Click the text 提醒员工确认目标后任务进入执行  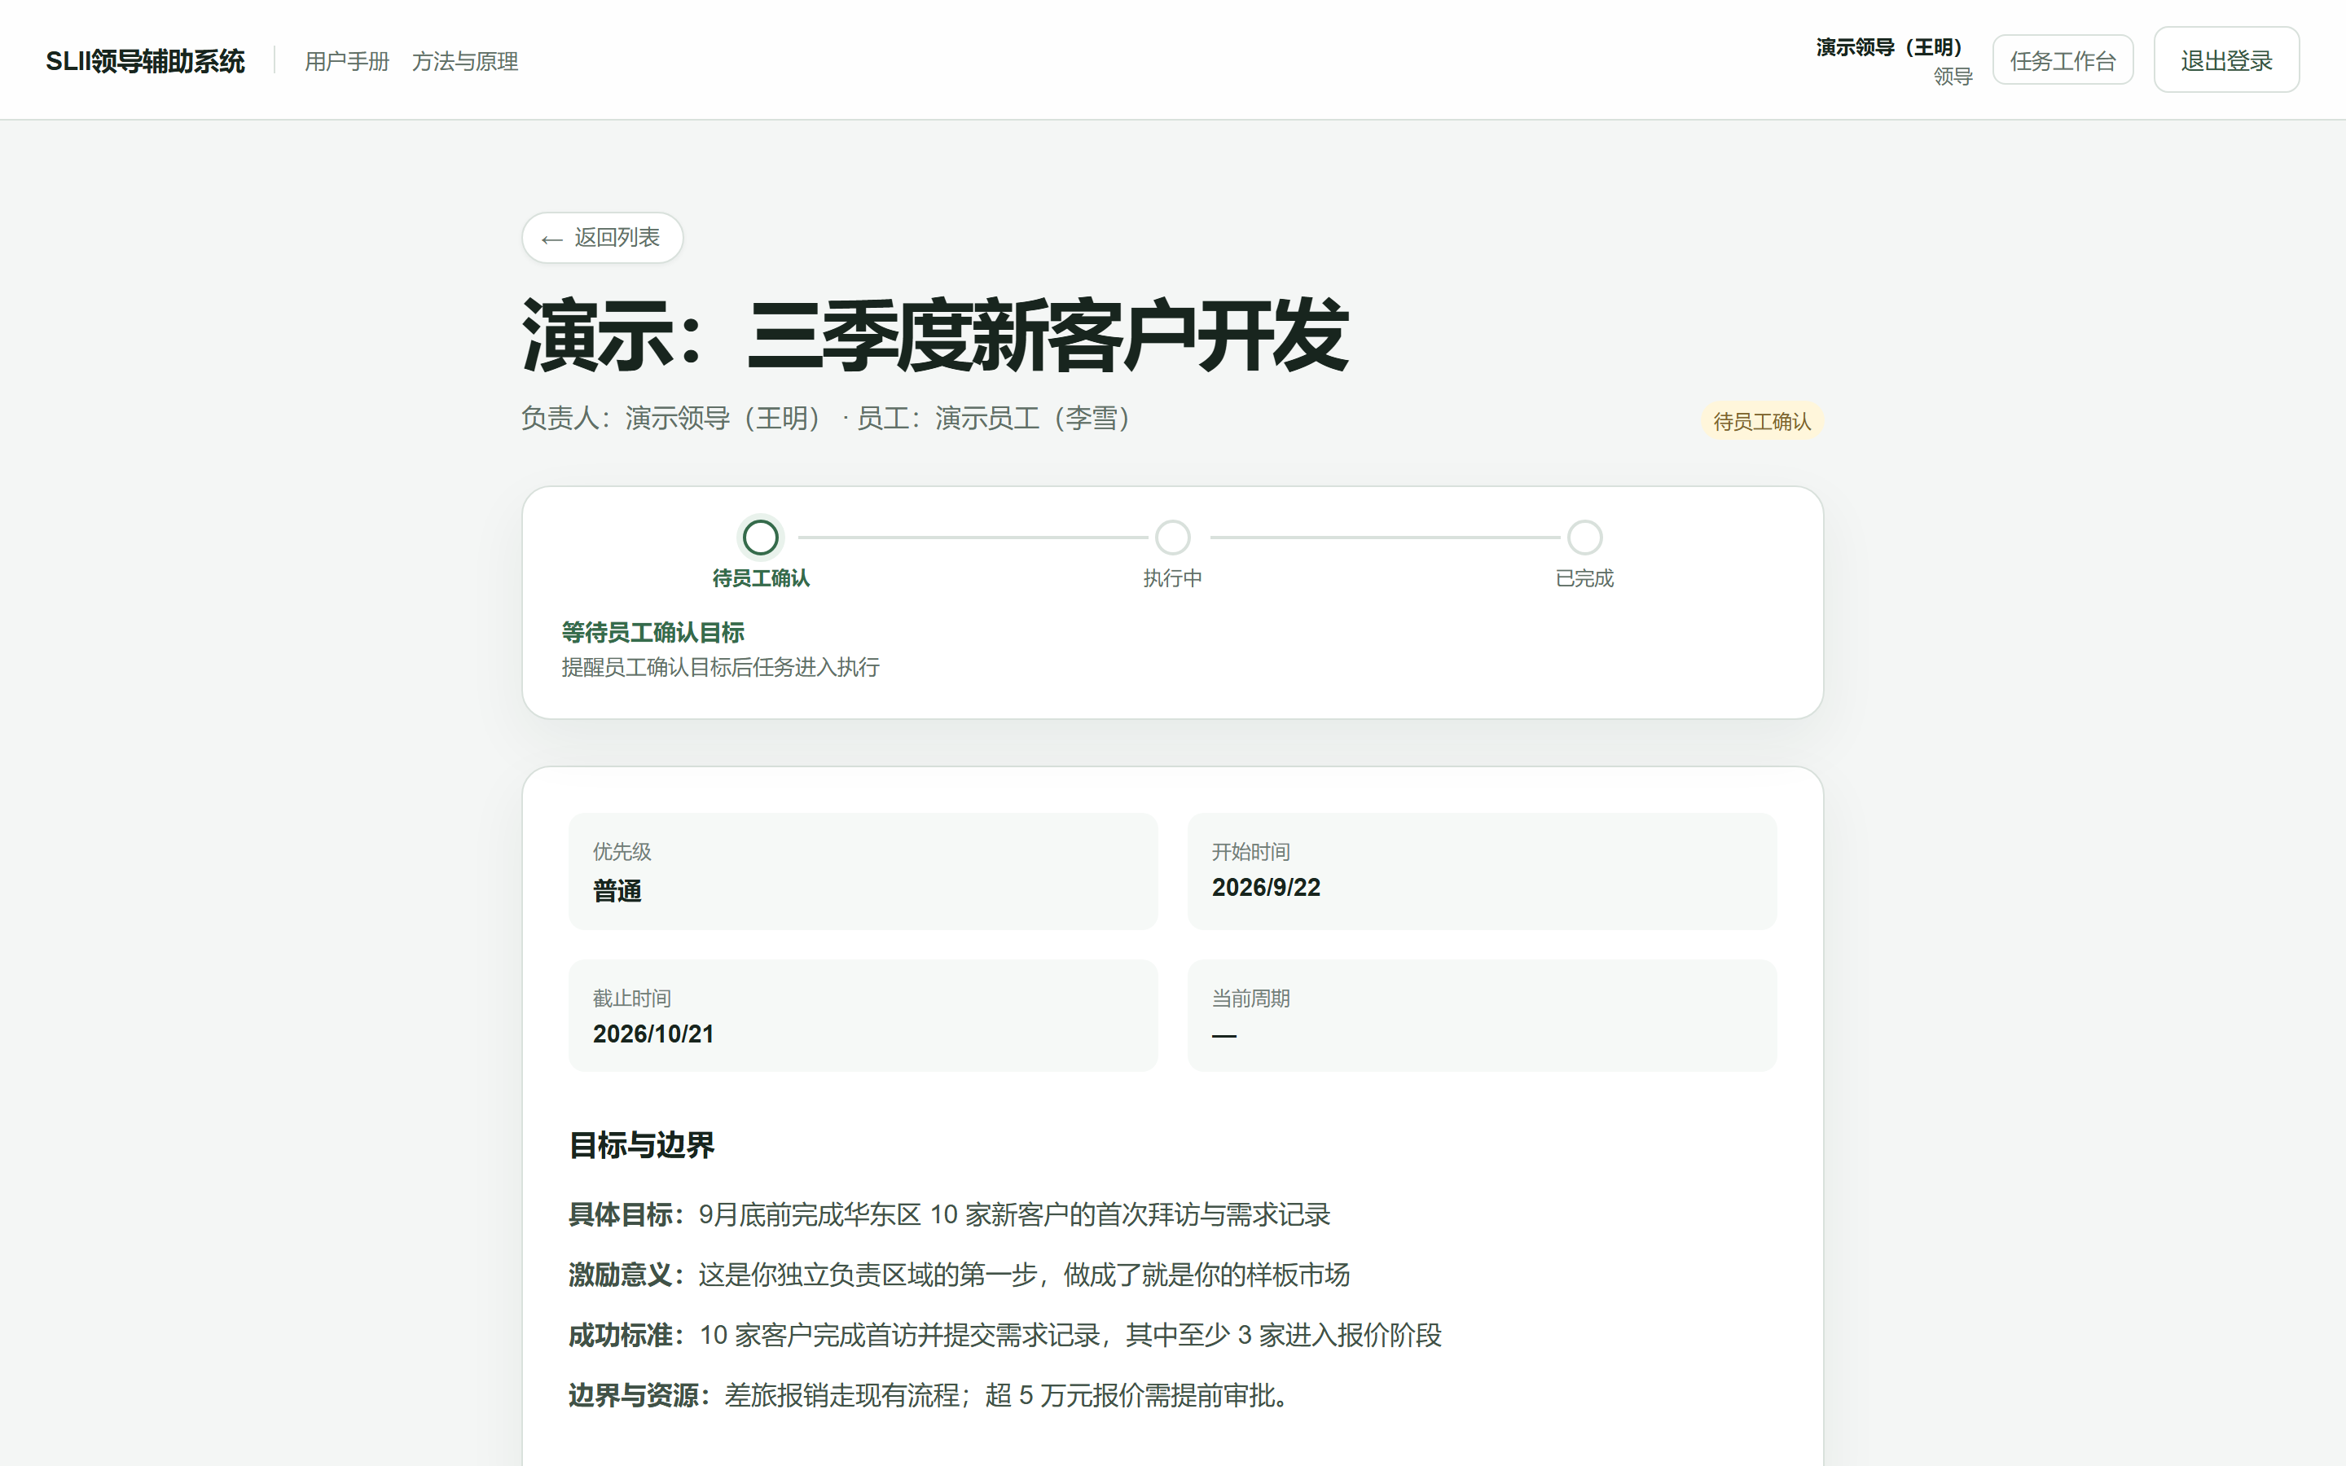click(x=720, y=667)
